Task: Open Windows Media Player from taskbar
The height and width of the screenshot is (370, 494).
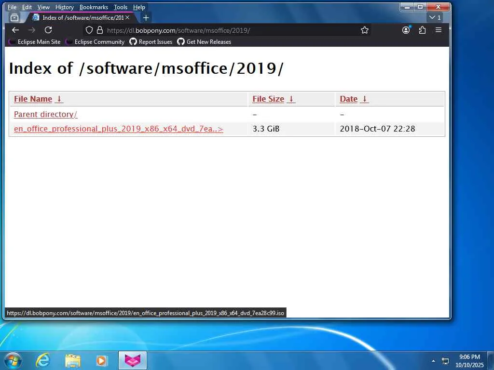Action: click(102, 360)
